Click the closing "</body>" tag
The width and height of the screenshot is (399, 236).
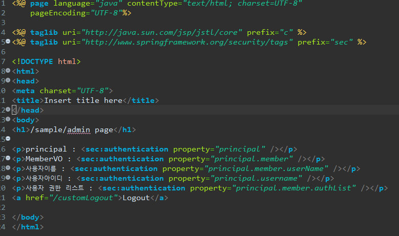28,218
